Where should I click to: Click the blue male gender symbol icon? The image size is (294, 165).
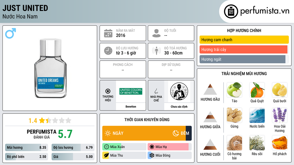pyautogui.click(x=11, y=33)
